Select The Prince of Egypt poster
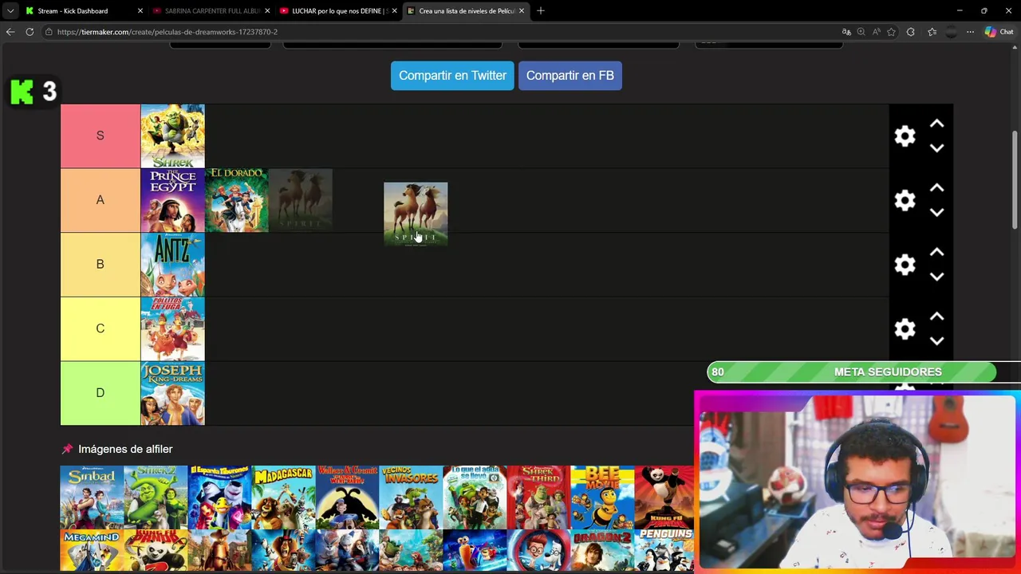 172,200
